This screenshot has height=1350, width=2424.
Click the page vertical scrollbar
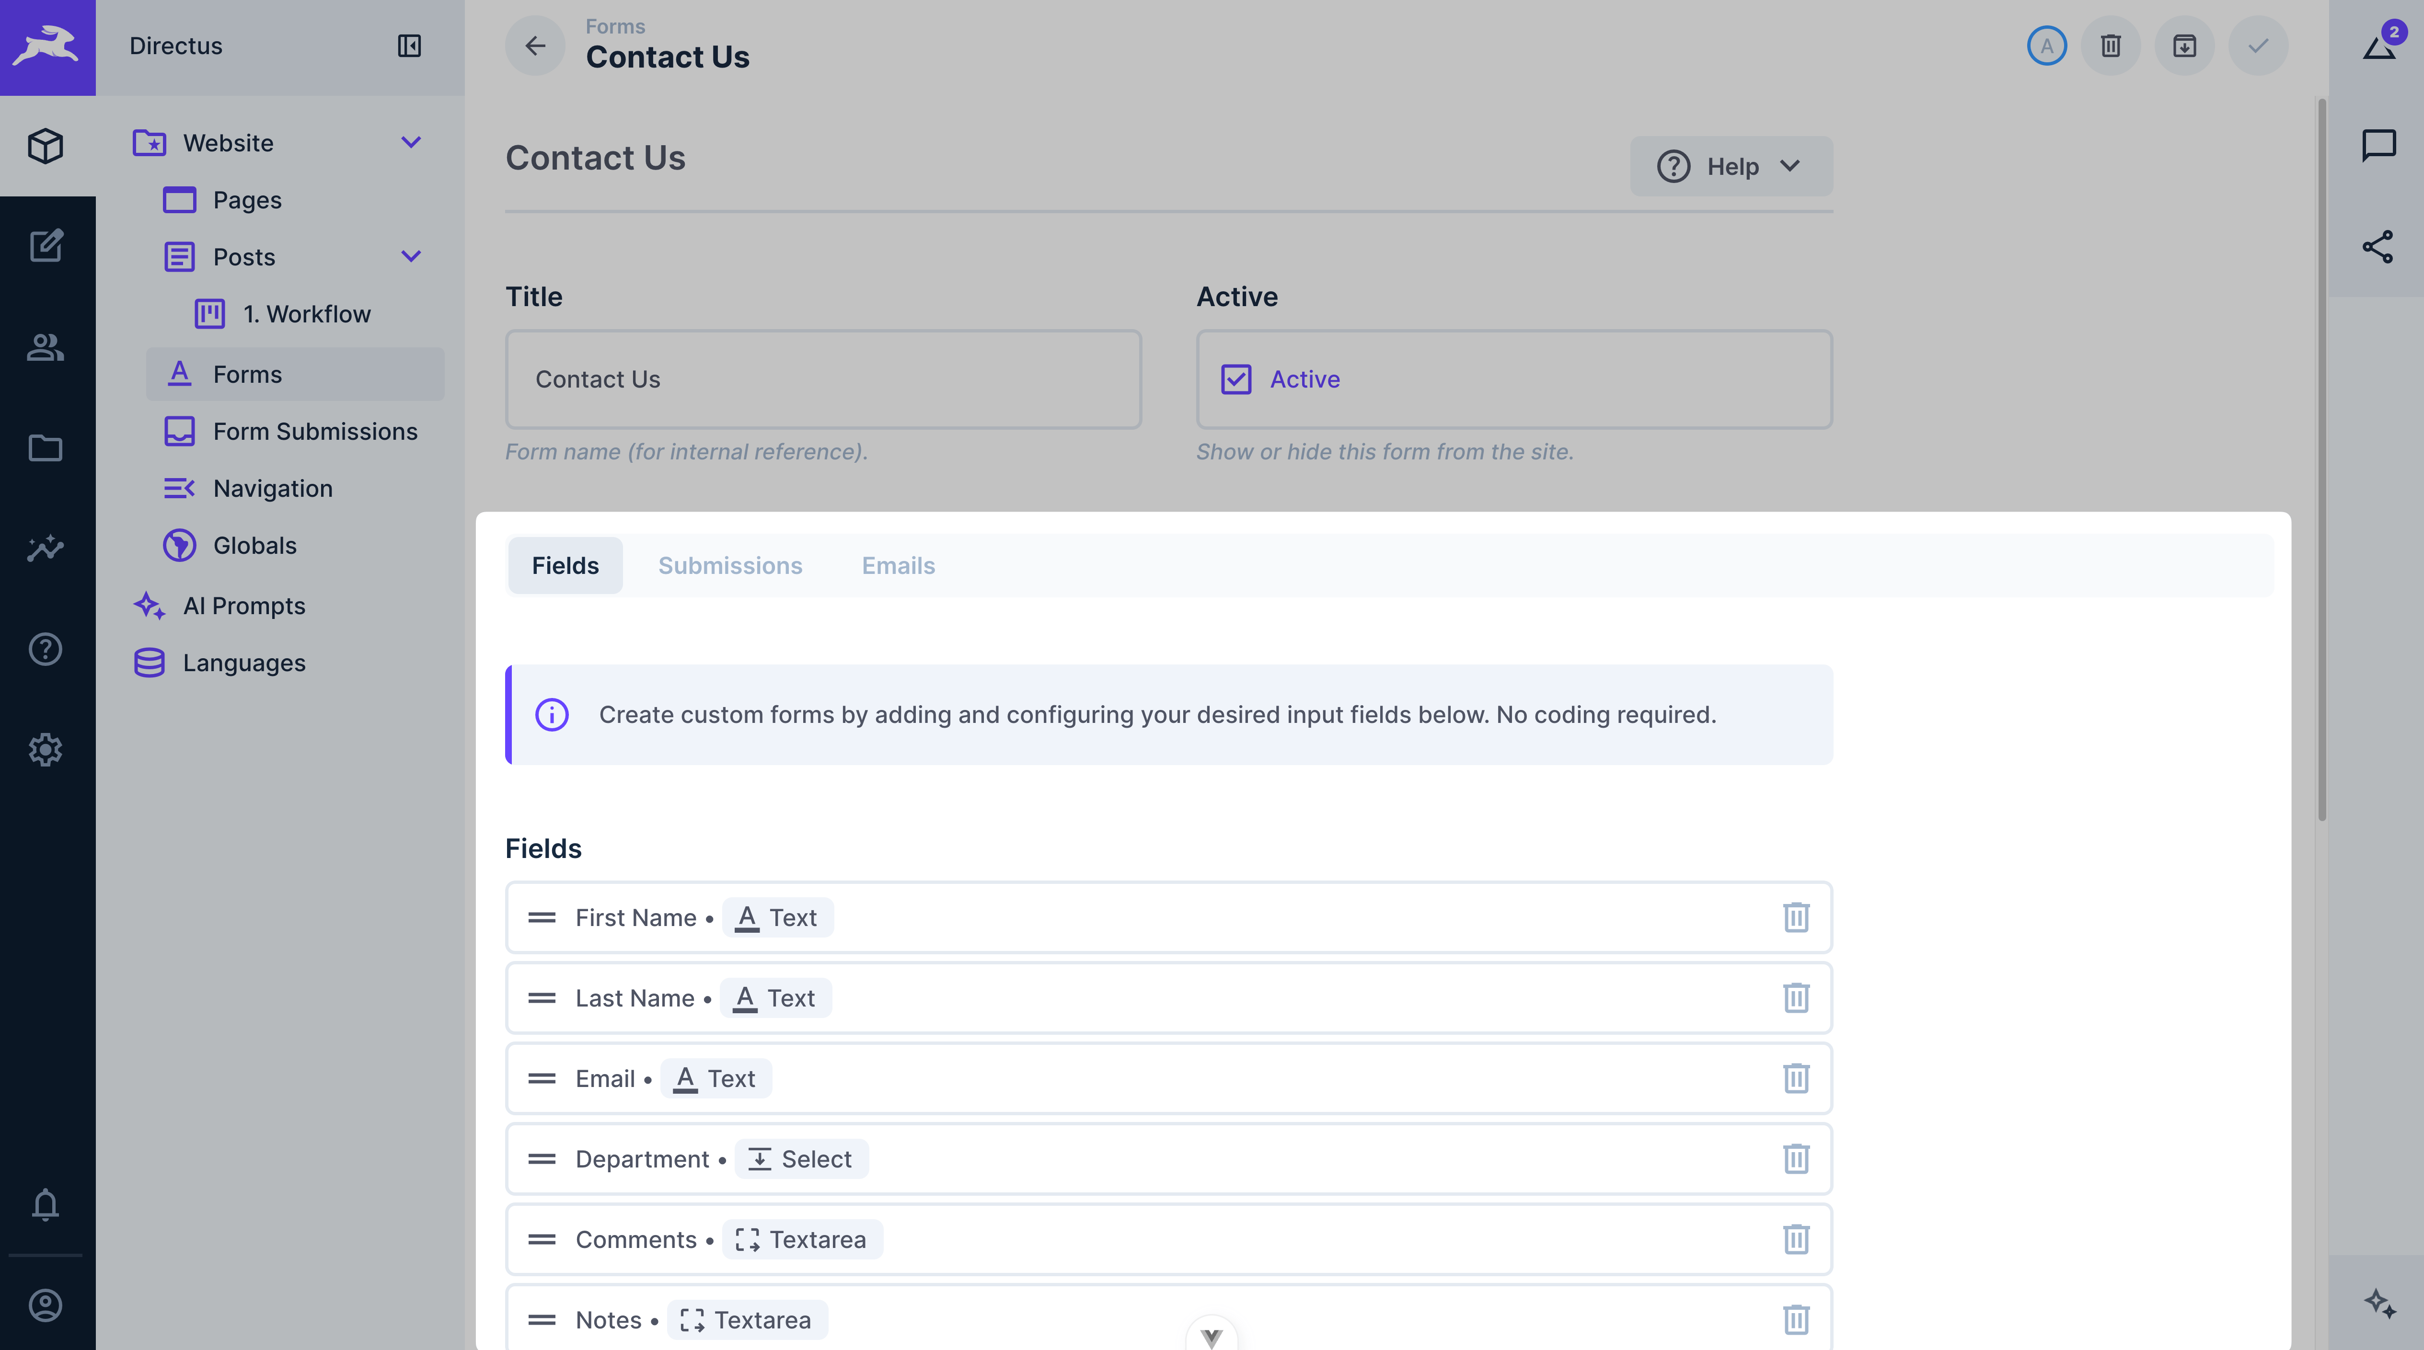click(x=2321, y=461)
